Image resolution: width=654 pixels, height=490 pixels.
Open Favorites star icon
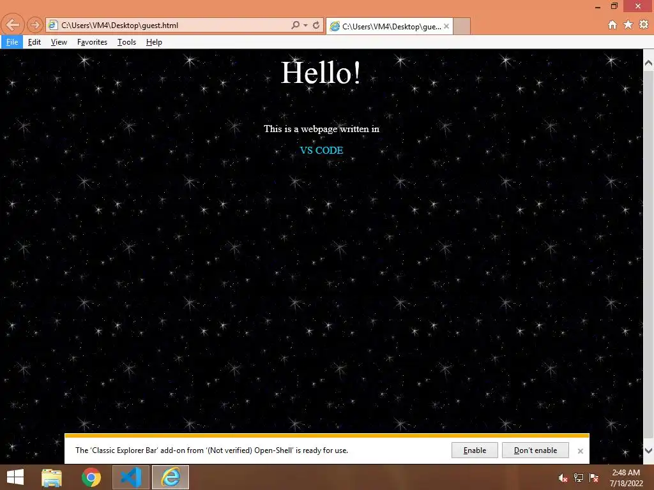pyautogui.click(x=628, y=25)
